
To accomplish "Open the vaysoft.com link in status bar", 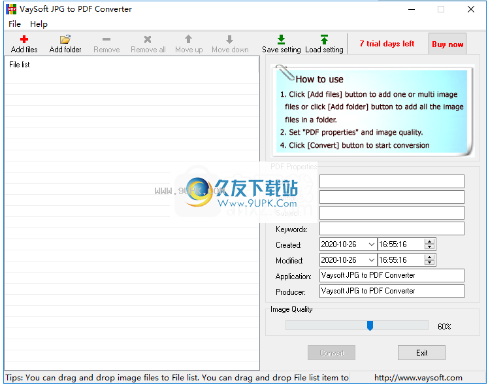I will pyautogui.click(x=418, y=378).
